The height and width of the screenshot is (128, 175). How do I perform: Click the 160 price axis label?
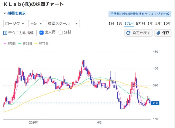click(155, 119)
